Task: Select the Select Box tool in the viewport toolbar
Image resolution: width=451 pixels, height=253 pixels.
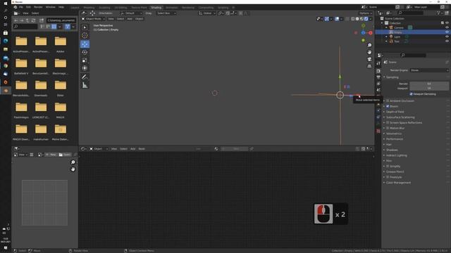Action: point(85,27)
